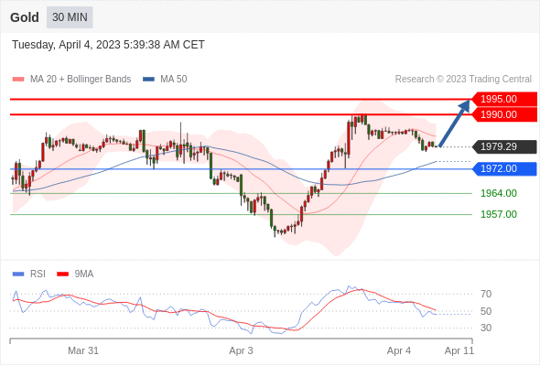The height and width of the screenshot is (366, 540).
Task: Click the Gold chart title
Action: click(25, 17)
